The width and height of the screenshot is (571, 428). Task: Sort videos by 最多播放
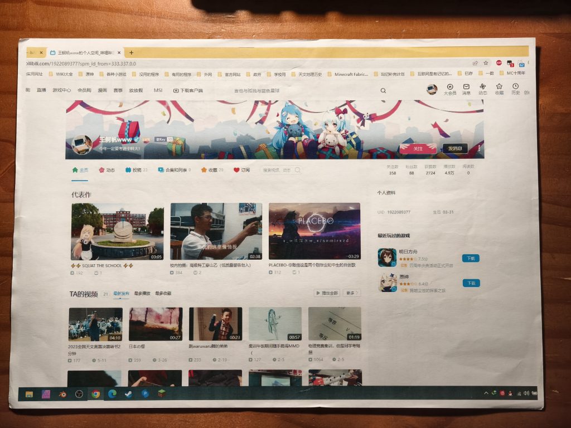(x=142, y=293)
